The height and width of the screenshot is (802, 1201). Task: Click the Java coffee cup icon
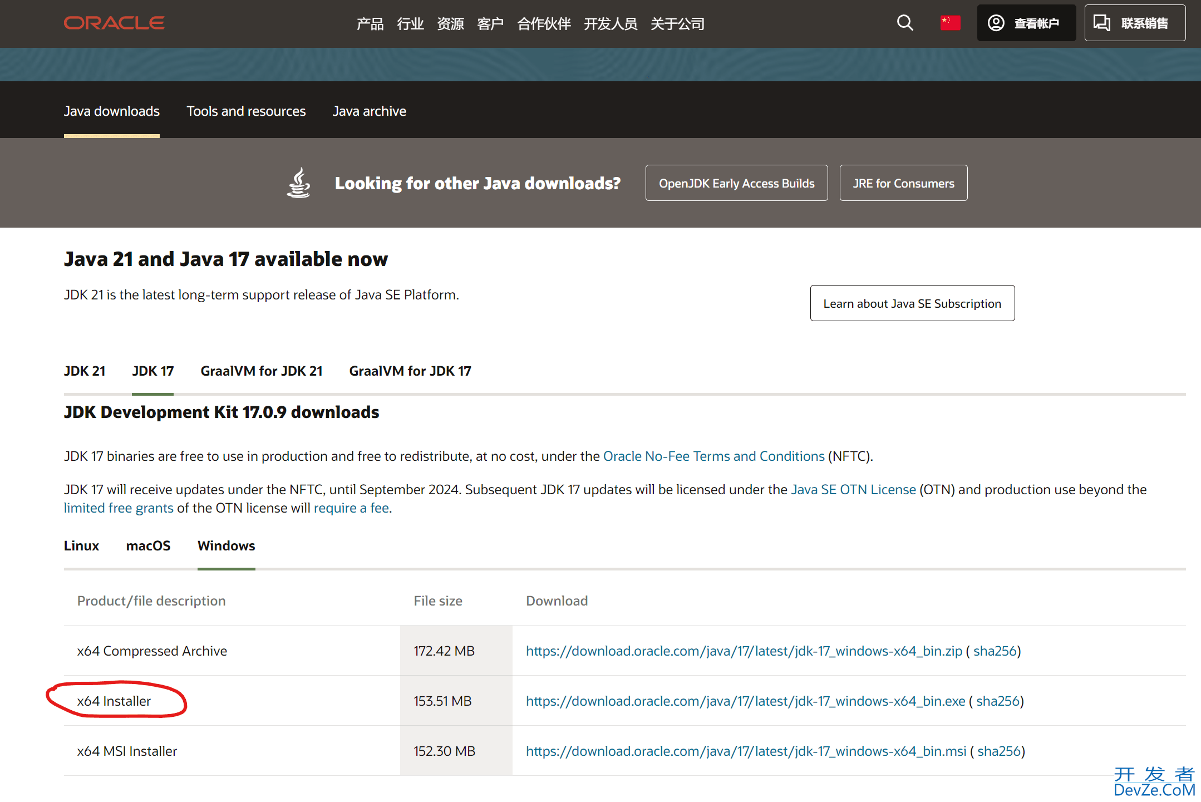tap(299, 183)
